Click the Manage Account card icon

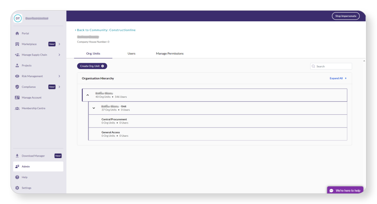[x=17, y=97]
